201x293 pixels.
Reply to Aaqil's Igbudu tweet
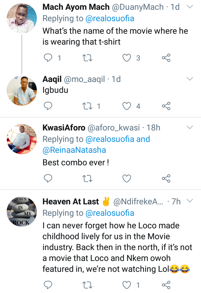[x=48, y=106]
